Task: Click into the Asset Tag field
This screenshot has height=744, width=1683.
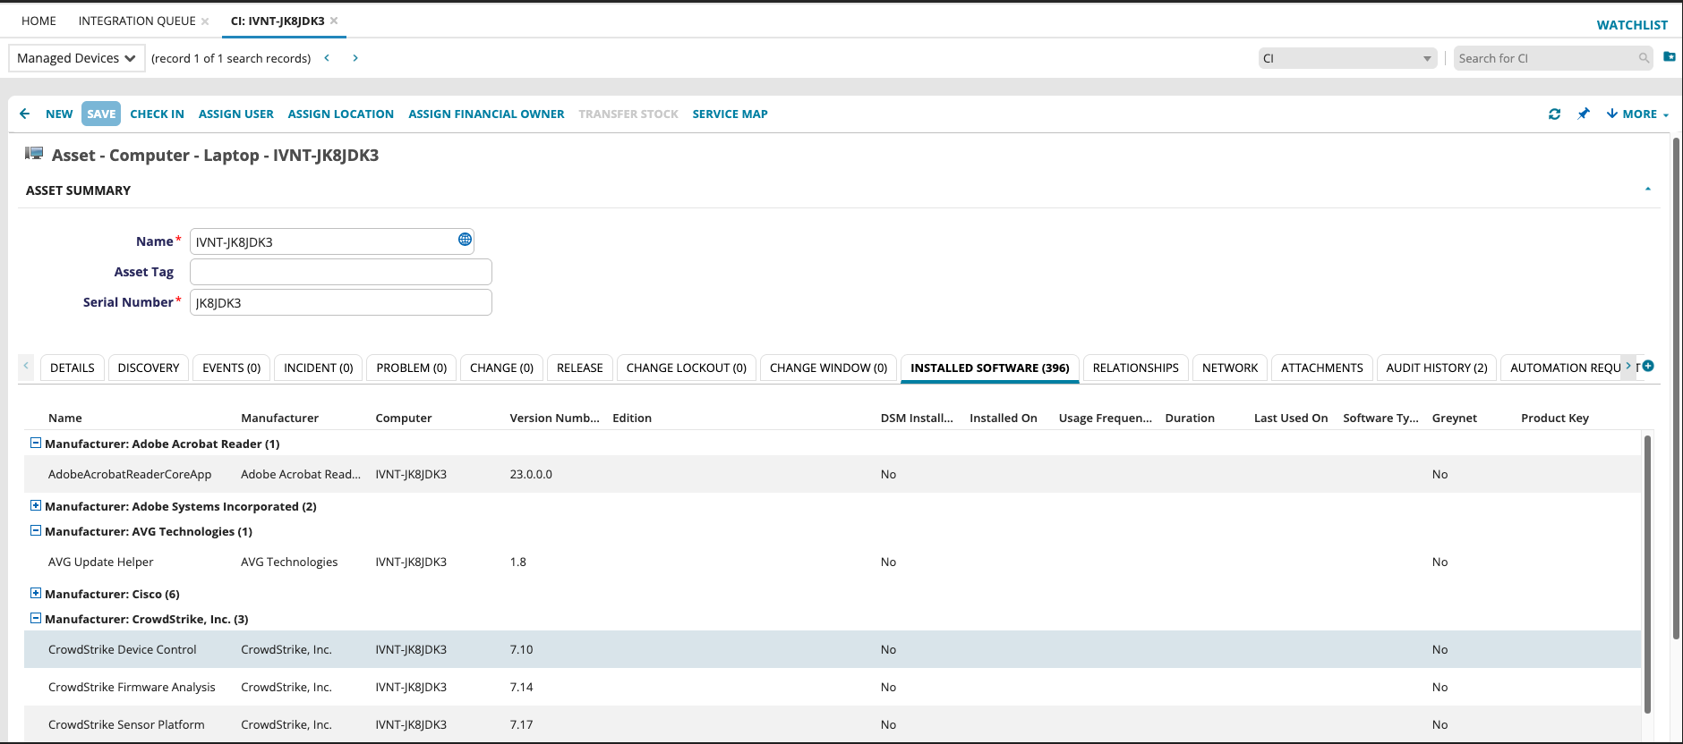Action: click(x=340, y=272)
